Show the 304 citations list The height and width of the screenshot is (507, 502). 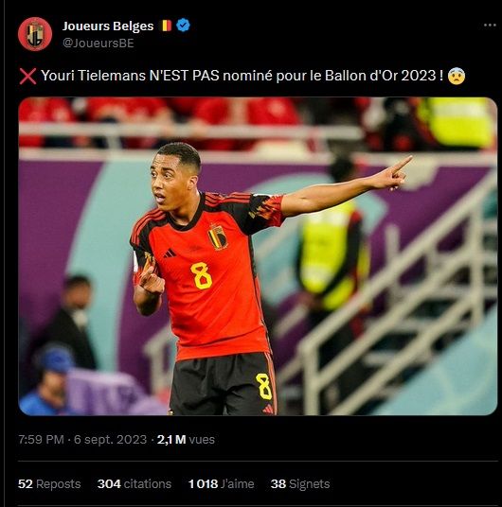coord(134,484)
